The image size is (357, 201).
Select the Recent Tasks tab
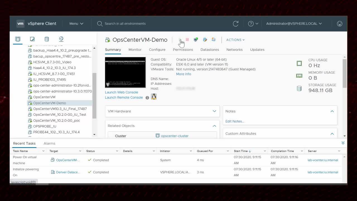click(x=24, y=143)
